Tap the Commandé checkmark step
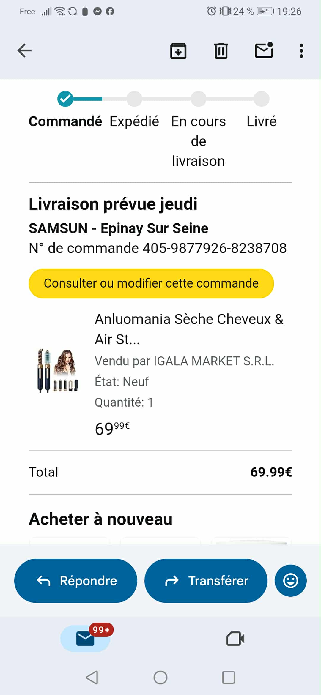Screen dimensions: 321x695 point(65,99)
